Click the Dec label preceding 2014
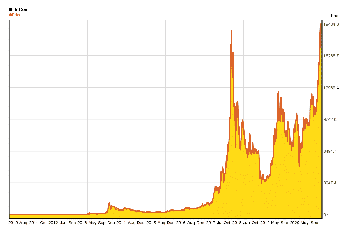 pyautogui.click(x=111, y=223)
